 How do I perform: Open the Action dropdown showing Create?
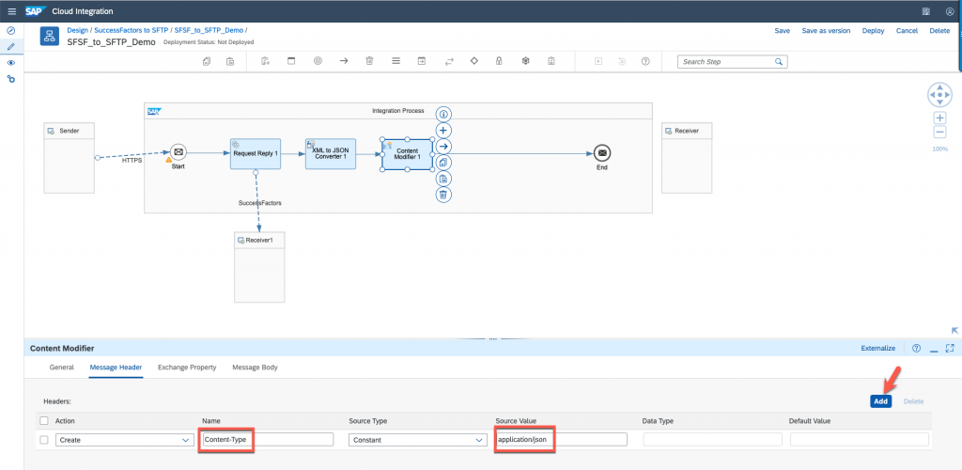click(124, 440)
